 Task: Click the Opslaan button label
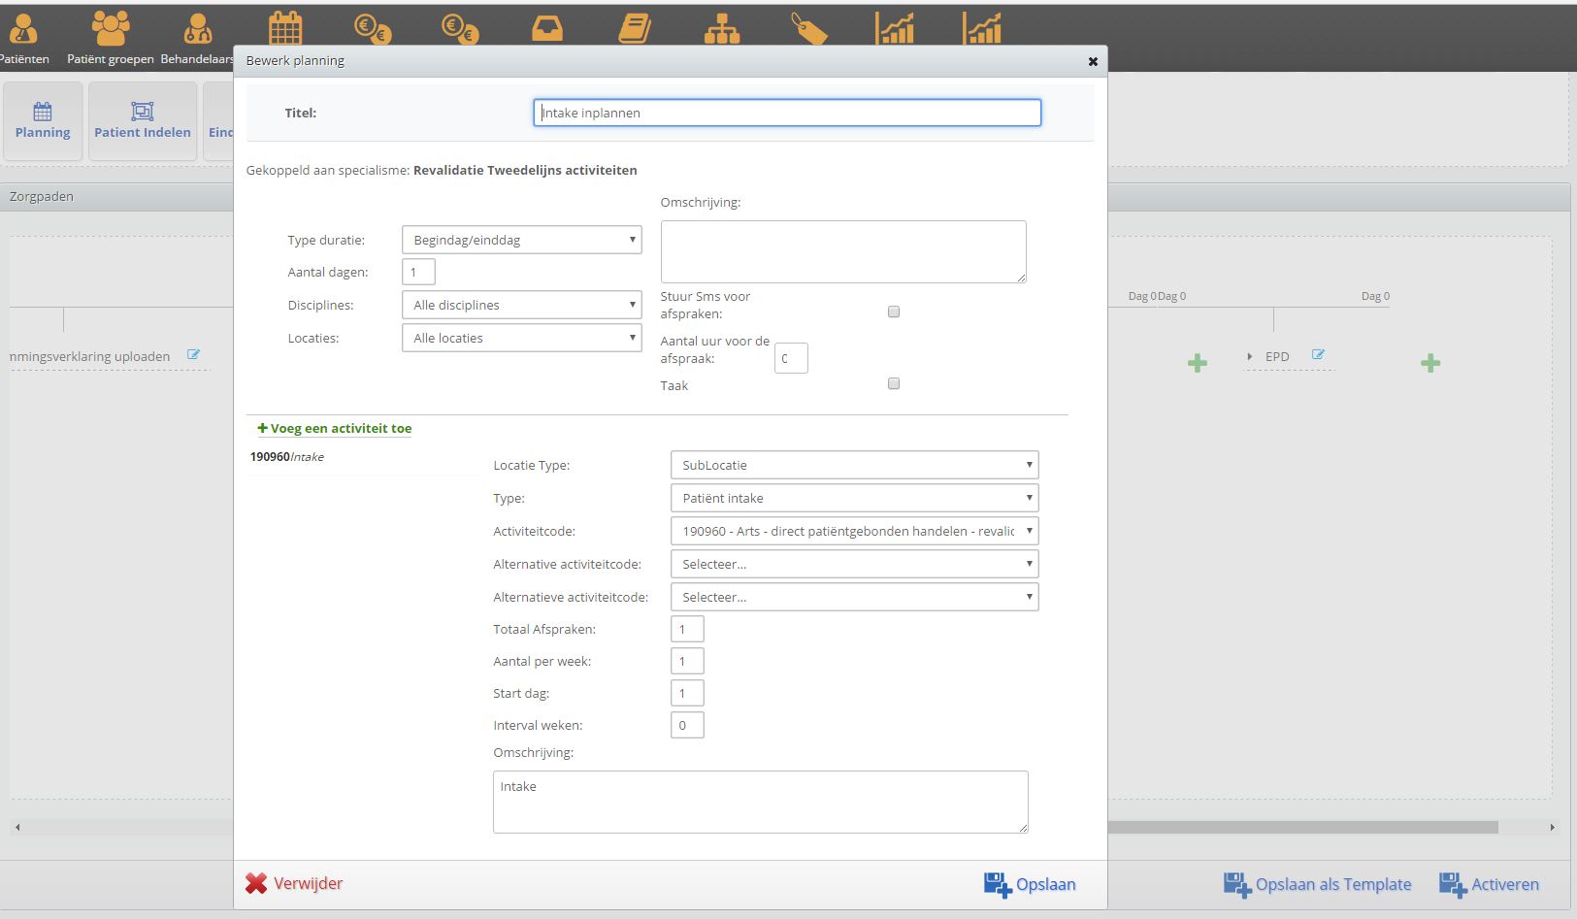[x=1045, y=884]
